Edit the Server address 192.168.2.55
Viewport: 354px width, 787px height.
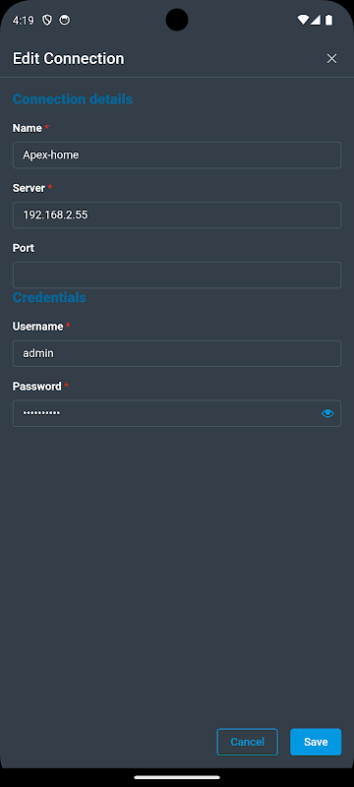tap(177, 215)
